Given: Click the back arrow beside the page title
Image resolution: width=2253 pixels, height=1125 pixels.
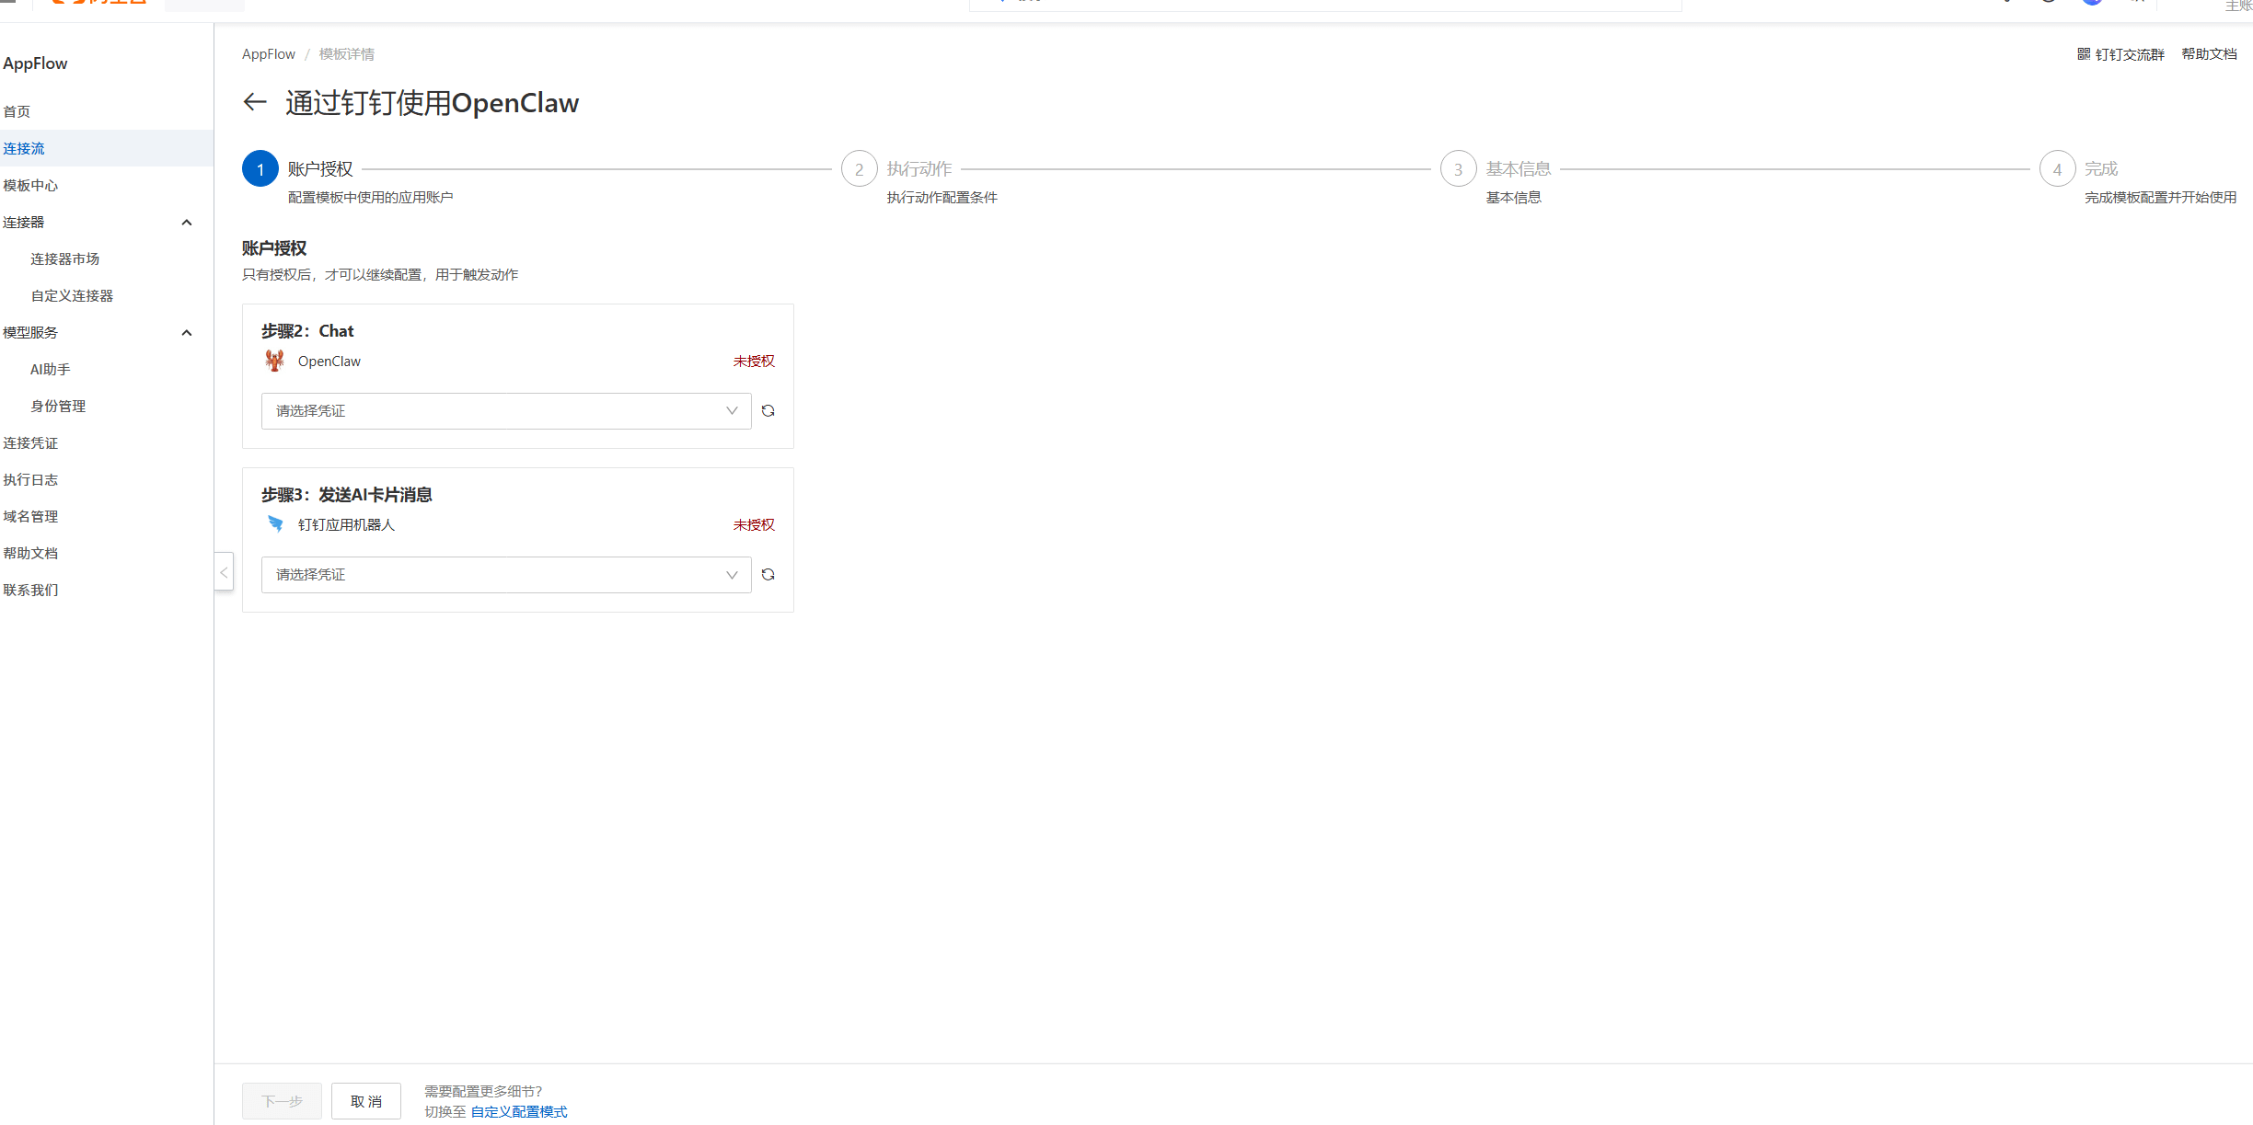Looking at the screenshot, I should 255,102.
